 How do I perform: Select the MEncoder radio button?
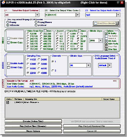[8, 25]
